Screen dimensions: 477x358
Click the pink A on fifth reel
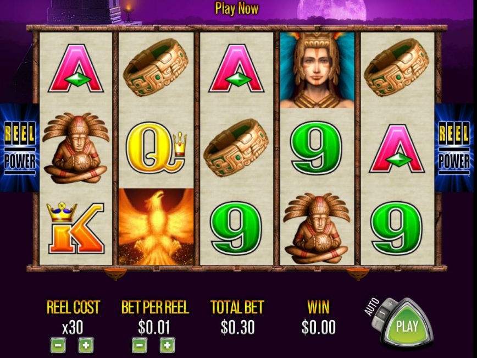[397, 148]
